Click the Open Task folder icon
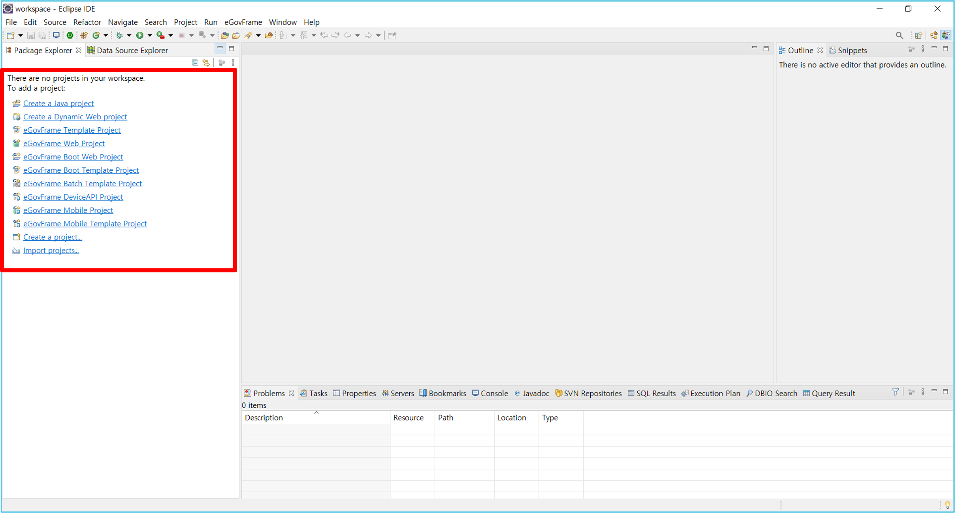The image size is (955, 513). 236,35
